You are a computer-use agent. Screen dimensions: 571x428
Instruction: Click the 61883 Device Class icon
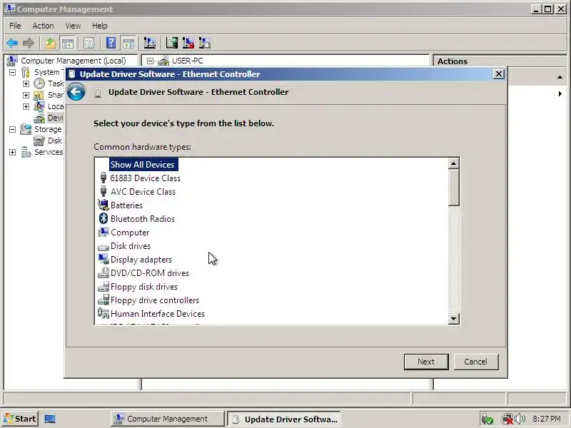tap(103, 178)
